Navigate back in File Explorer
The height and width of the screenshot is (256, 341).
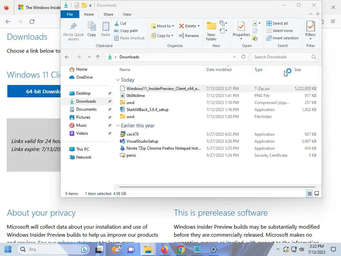click(x=67, y=57)
